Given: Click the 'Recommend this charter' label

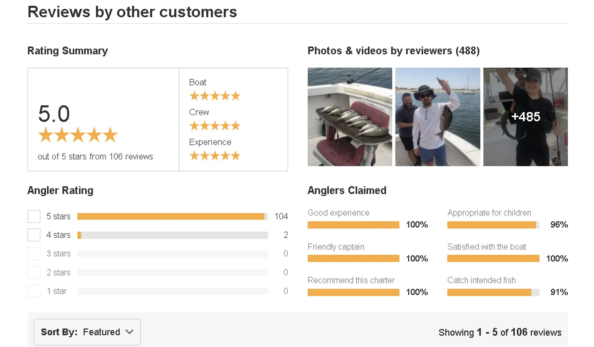Looking at the screenshot, I should tap(351, 280).
